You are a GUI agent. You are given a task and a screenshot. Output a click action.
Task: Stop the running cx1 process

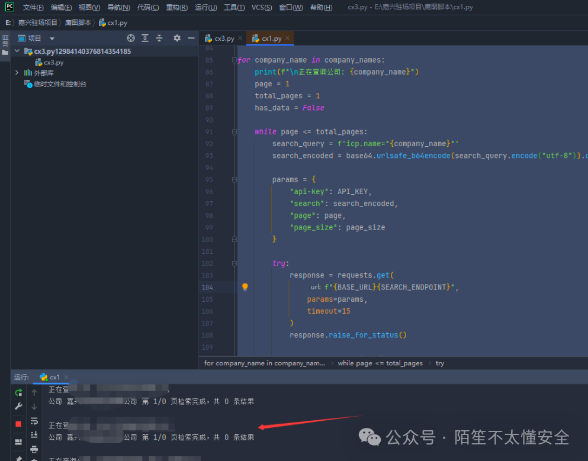(18, 423)
